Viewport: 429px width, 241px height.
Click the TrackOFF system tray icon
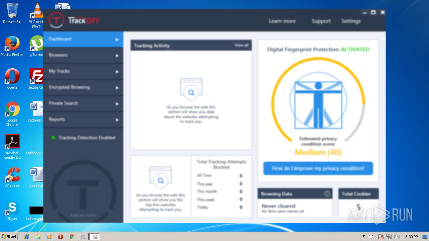371,237
